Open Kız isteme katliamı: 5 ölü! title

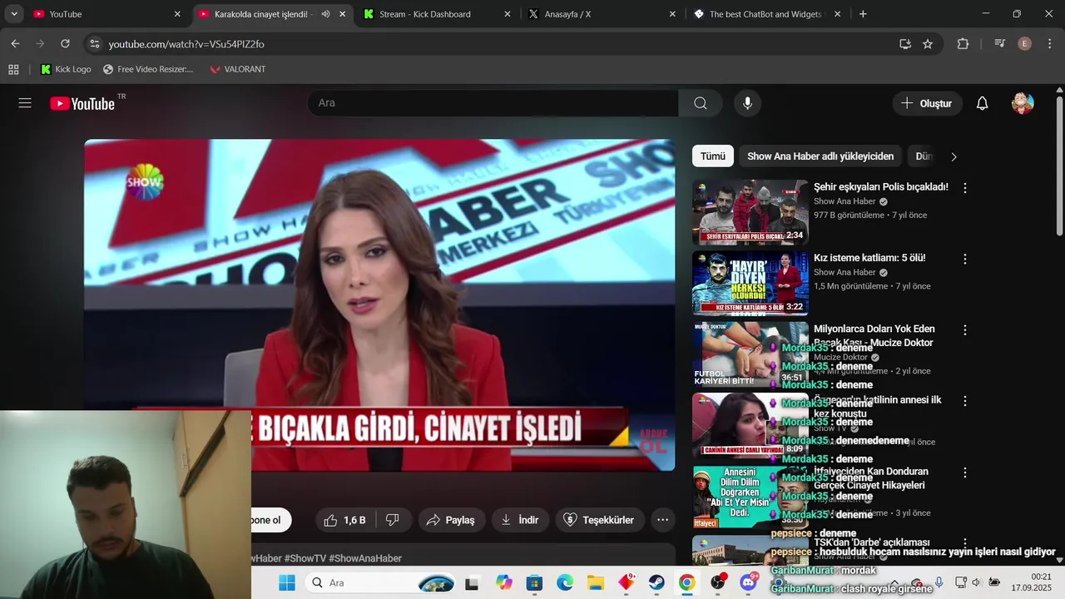pyautogui.click(x=869, y=258)
